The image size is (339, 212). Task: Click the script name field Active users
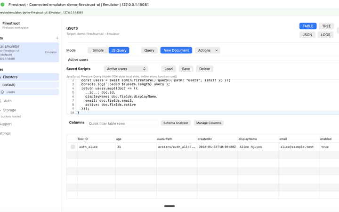[x=202, y=59]
